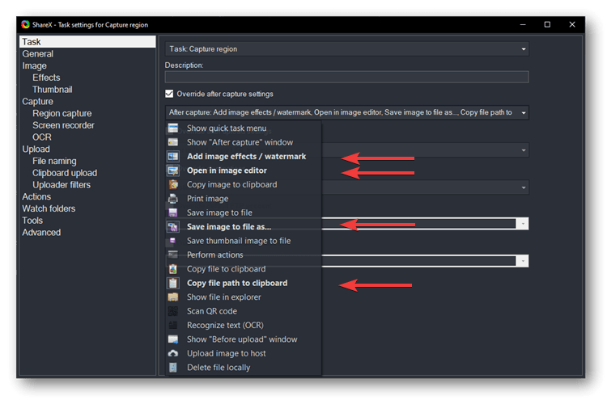Screen dimensions: 607x400
Task: Click the Open in image editor icon
Action: coord(173,171)
